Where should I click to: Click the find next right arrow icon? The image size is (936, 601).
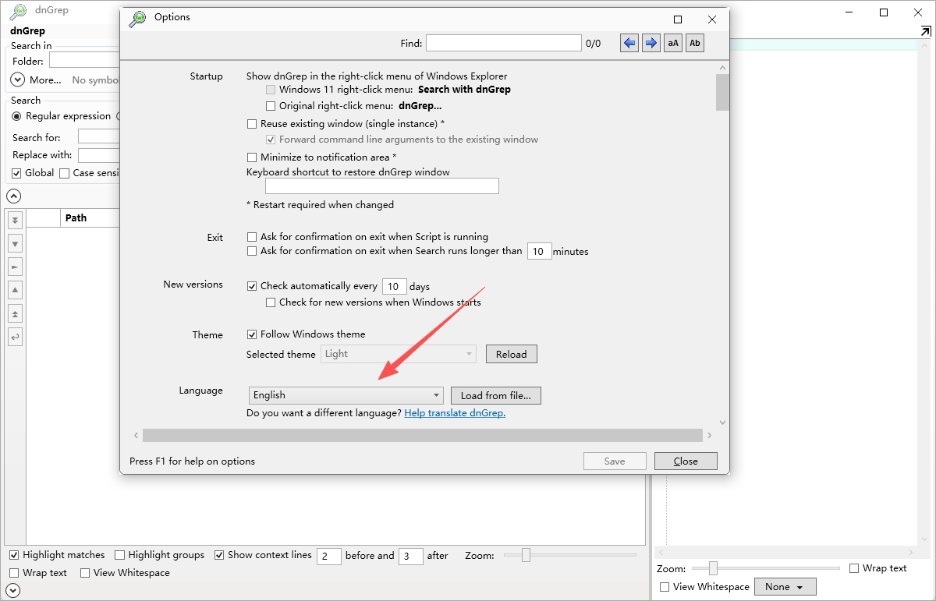[651, 43]
